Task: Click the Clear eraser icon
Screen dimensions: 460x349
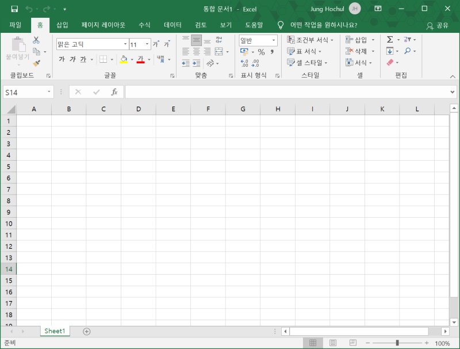Action: [x=390, y=62]
